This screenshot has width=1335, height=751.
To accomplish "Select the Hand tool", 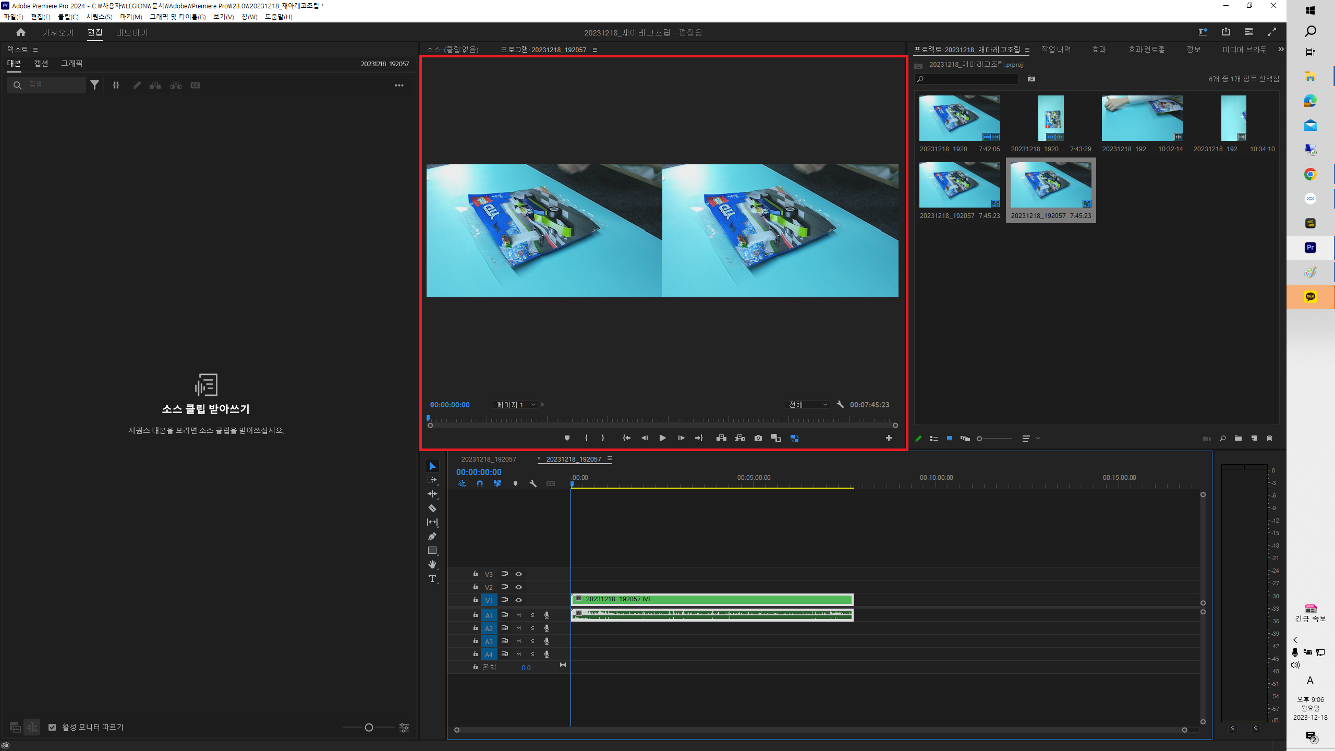I will pyautogui.click(x=432, y=564).
